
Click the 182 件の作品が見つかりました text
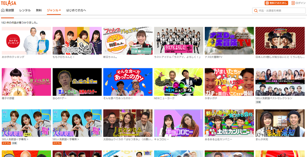(x=19, y=23)
